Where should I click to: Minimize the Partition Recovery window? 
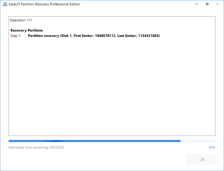click(x=197, y=4)
